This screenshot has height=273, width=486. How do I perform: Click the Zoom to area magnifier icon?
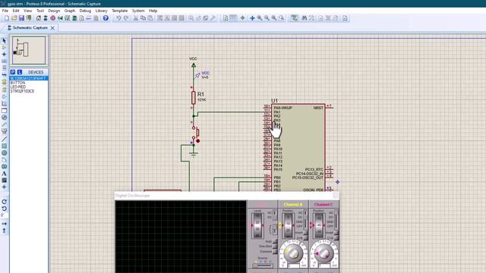[x=282, y=18]
